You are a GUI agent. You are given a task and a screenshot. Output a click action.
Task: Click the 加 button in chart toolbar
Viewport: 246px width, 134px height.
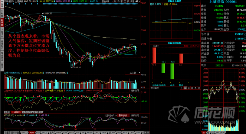(115, 1)
